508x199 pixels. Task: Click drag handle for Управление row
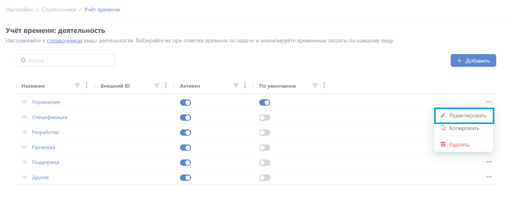point(24,102)
